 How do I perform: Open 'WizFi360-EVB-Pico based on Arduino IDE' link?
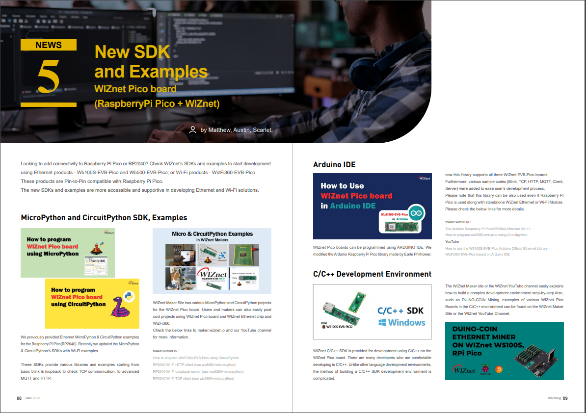(477, 254)
